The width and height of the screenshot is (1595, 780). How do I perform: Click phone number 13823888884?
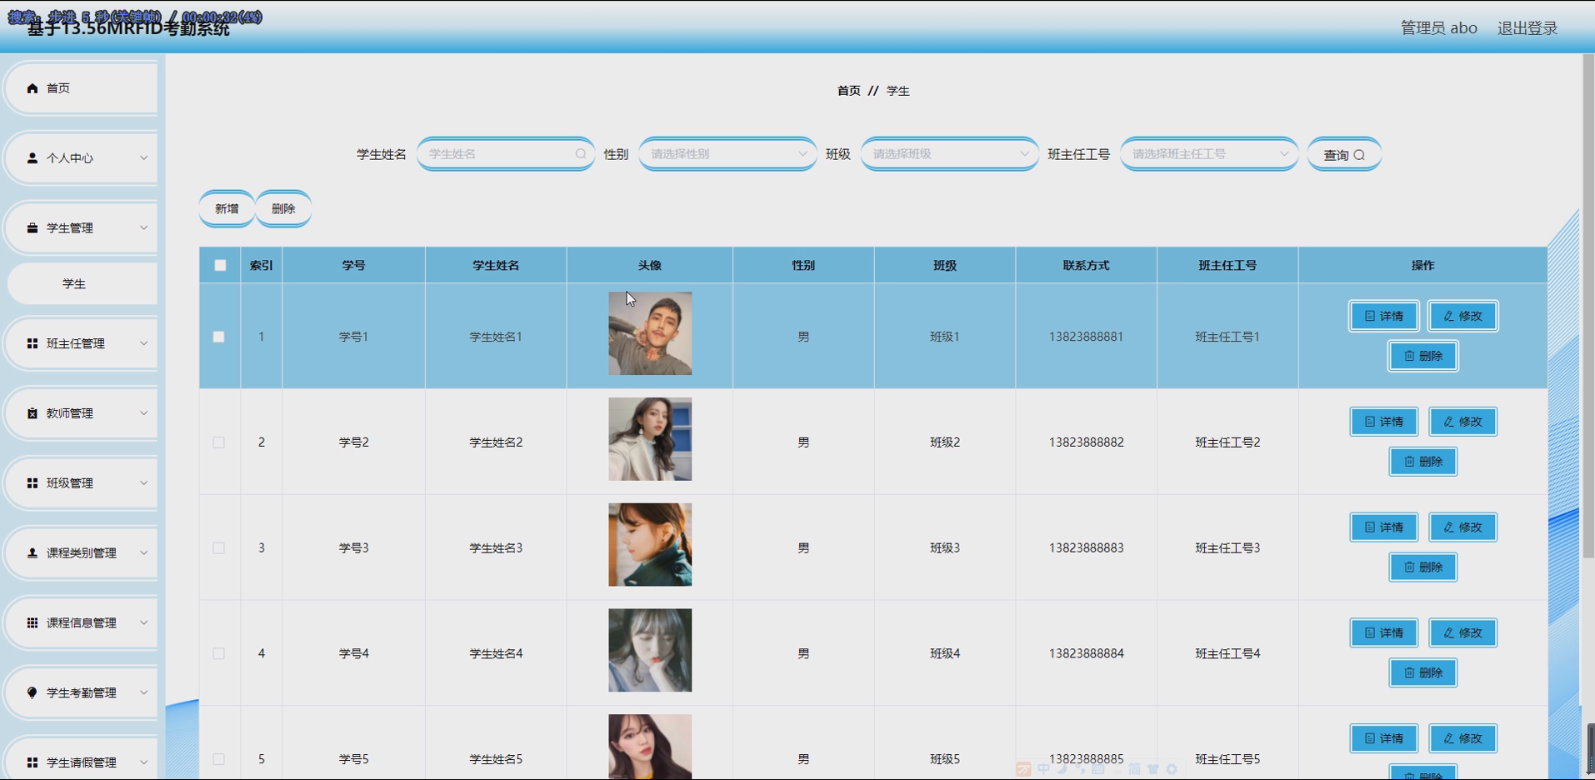pyautogui.click(x=1086, y=654)
